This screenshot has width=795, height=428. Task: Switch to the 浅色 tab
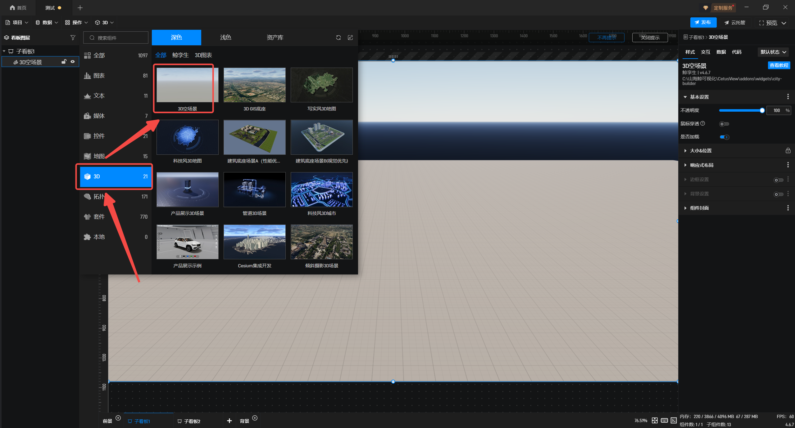(225, 38)
